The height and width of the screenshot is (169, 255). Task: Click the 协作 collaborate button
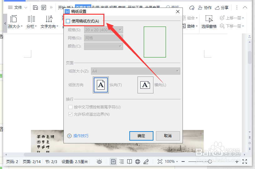coord(205,7)
